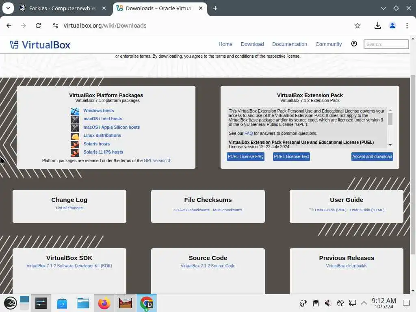Viewport: 416px width, 312px height.
Task: Click the PUEL License FAQ button
Action: 245,156
